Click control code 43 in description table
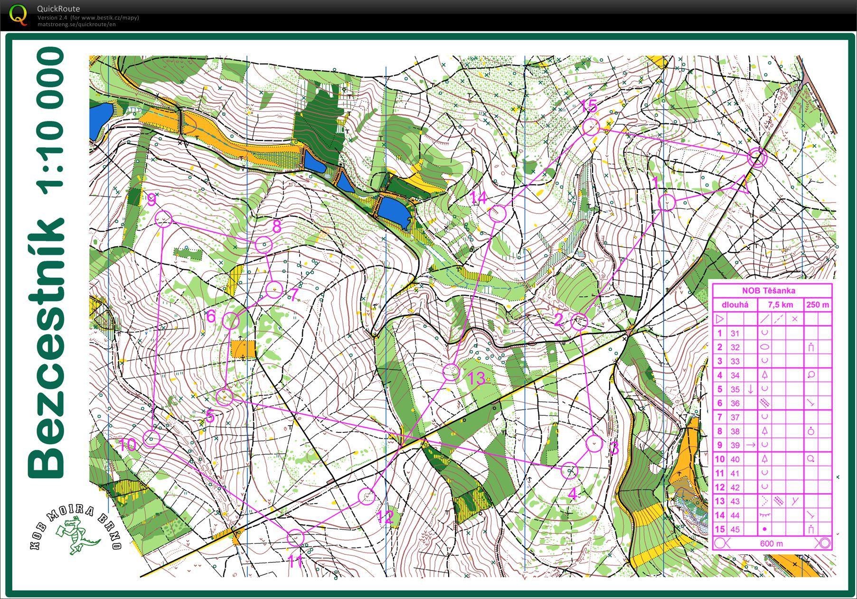Viewport: 857px width, 599px height. click(x=735, y=501)
